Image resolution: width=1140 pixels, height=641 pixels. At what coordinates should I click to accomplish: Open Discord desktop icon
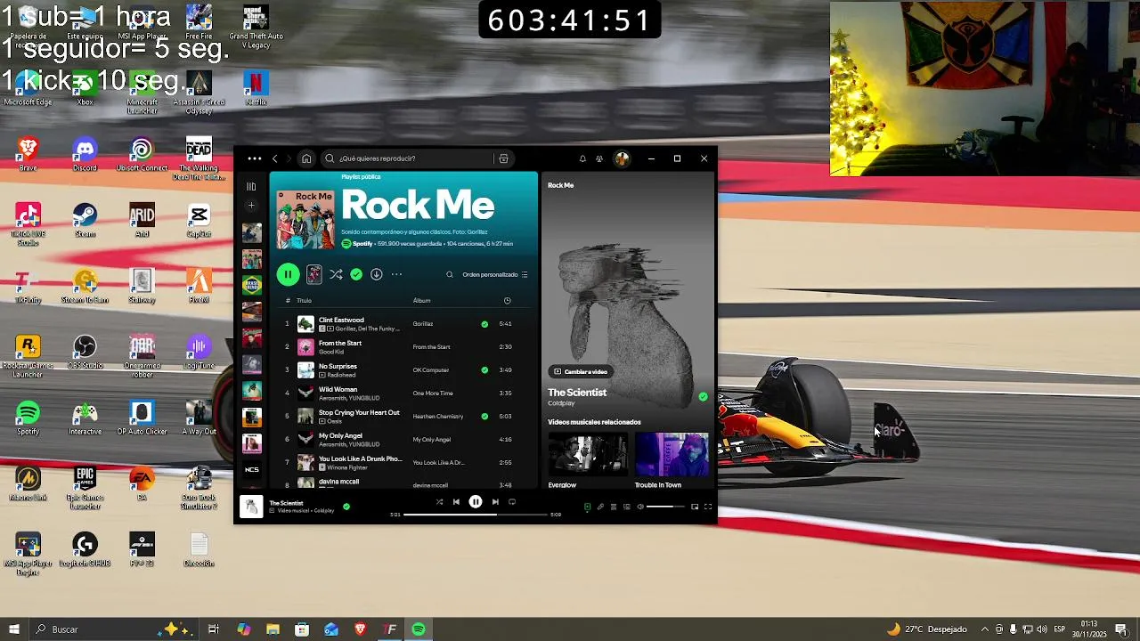click(x=85, y=155)
